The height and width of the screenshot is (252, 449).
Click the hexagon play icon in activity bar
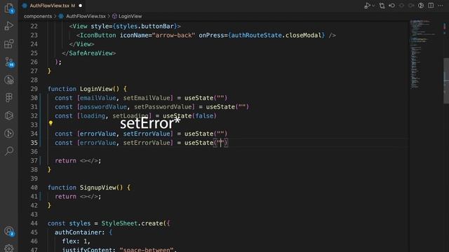point(9,115)
